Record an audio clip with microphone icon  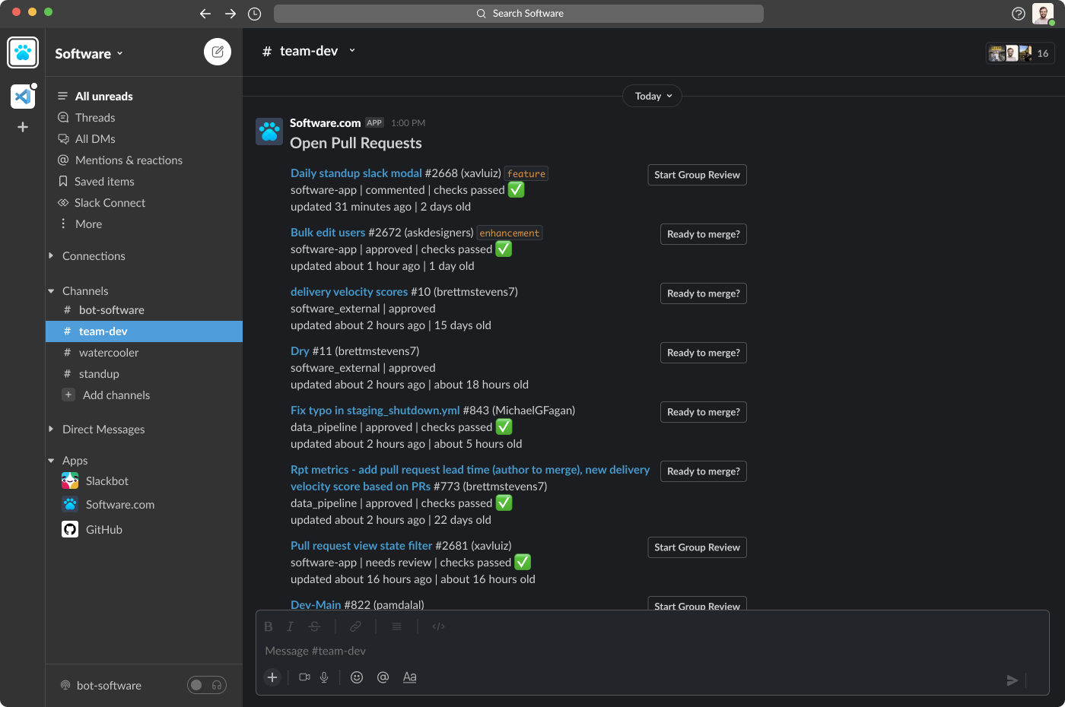coord(324,677)
